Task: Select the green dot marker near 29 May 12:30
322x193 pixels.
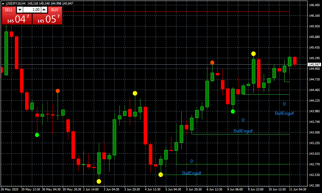Action: coord(37,135)
